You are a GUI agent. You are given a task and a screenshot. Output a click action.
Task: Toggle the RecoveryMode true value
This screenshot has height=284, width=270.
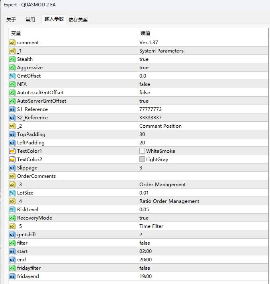click(144, 218)
